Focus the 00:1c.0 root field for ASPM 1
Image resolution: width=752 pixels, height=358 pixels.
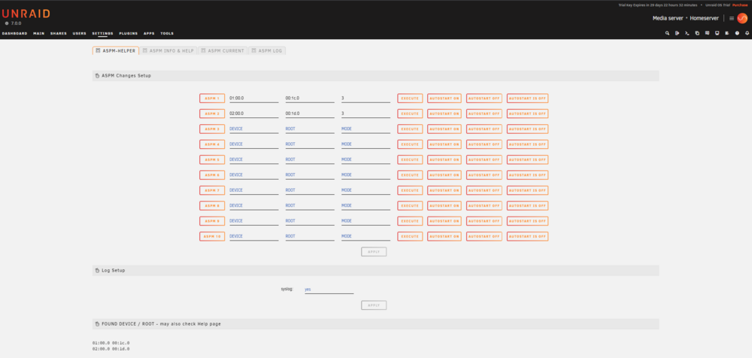click(310, 99)
